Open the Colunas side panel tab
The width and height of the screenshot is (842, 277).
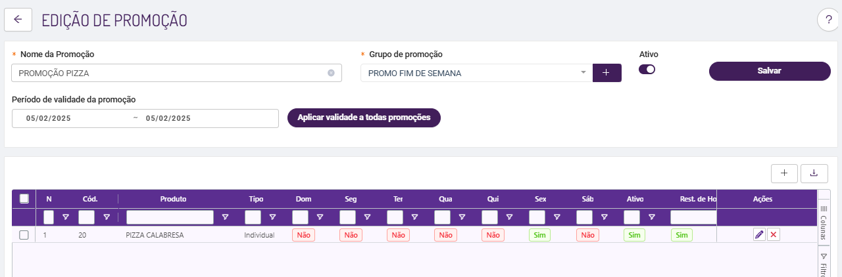823,222
